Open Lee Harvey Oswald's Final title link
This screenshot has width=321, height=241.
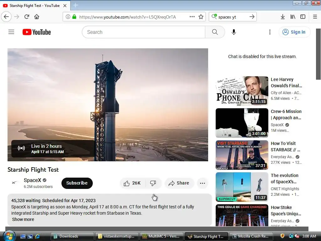tap(287, 83)
